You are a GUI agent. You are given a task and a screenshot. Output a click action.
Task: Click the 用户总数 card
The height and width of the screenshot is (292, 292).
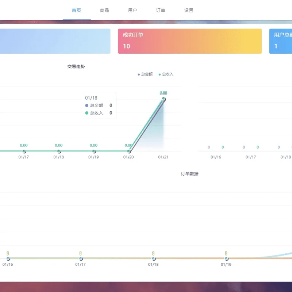[281, 41]
